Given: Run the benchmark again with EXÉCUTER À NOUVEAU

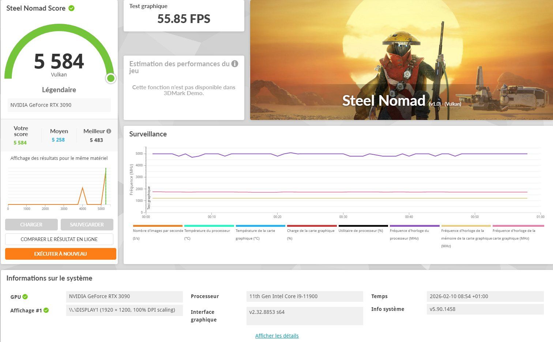Looking at the screenshot, I should click(61, 254).
